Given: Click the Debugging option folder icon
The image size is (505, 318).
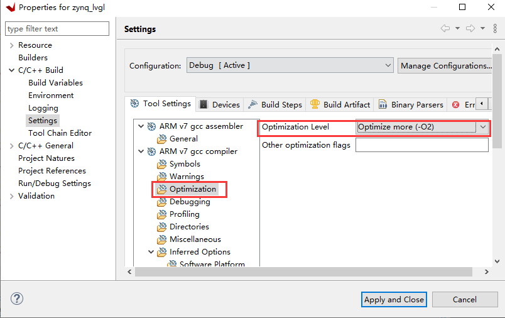Looking at the screenshot, I should pos(162,202).
